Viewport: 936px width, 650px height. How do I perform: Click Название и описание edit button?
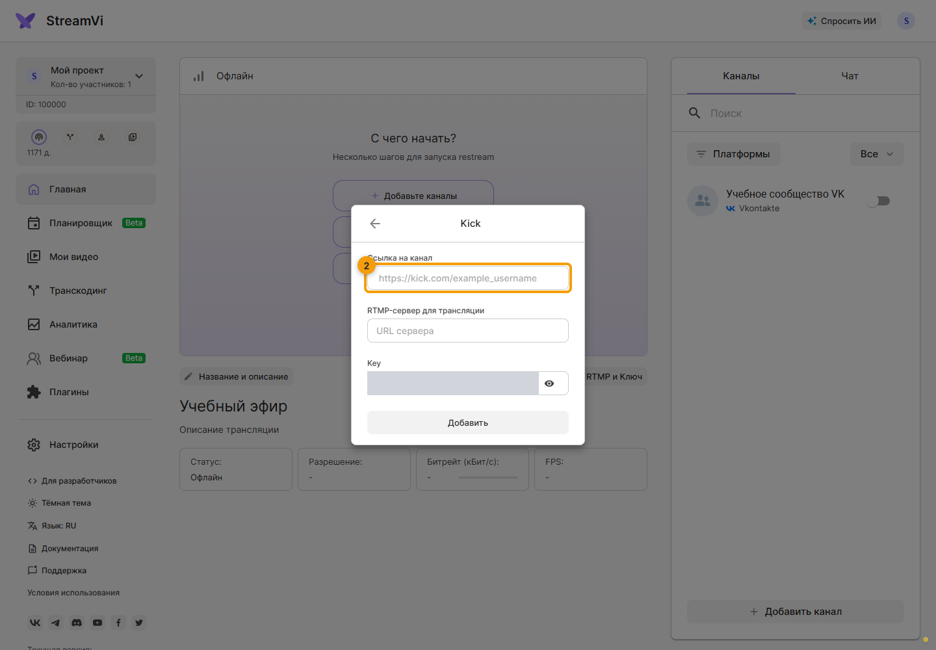pos(236,376)
